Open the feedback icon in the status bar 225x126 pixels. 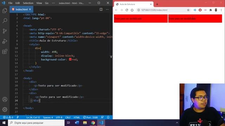pos(102,117)
